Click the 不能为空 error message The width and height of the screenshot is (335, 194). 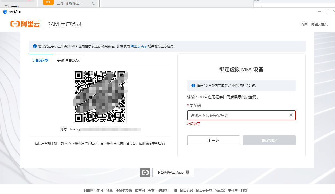coord(194,124)
